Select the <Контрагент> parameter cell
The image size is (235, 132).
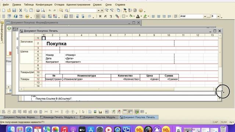coord(73,62)
